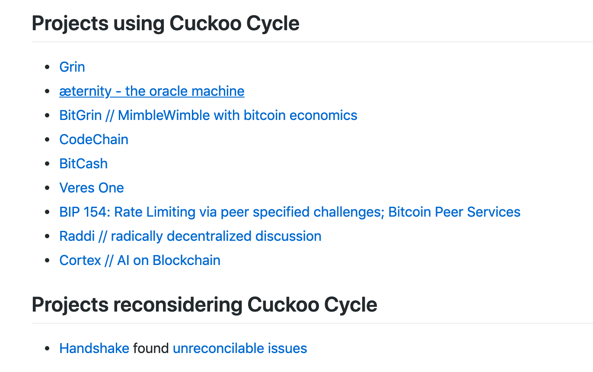Click the bullet point beside Veres One
This screenshot has width=593, height=372.
pyautogui.click(x=48, y=188)
